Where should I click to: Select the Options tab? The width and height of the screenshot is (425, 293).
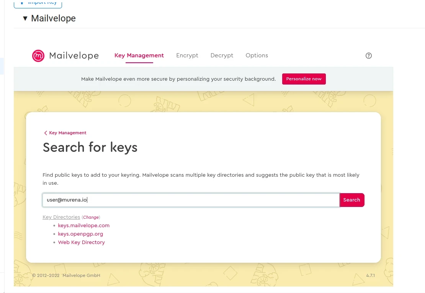[x=257, y=55]
